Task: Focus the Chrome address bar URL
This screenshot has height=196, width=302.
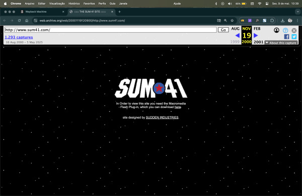Action: 82,21
